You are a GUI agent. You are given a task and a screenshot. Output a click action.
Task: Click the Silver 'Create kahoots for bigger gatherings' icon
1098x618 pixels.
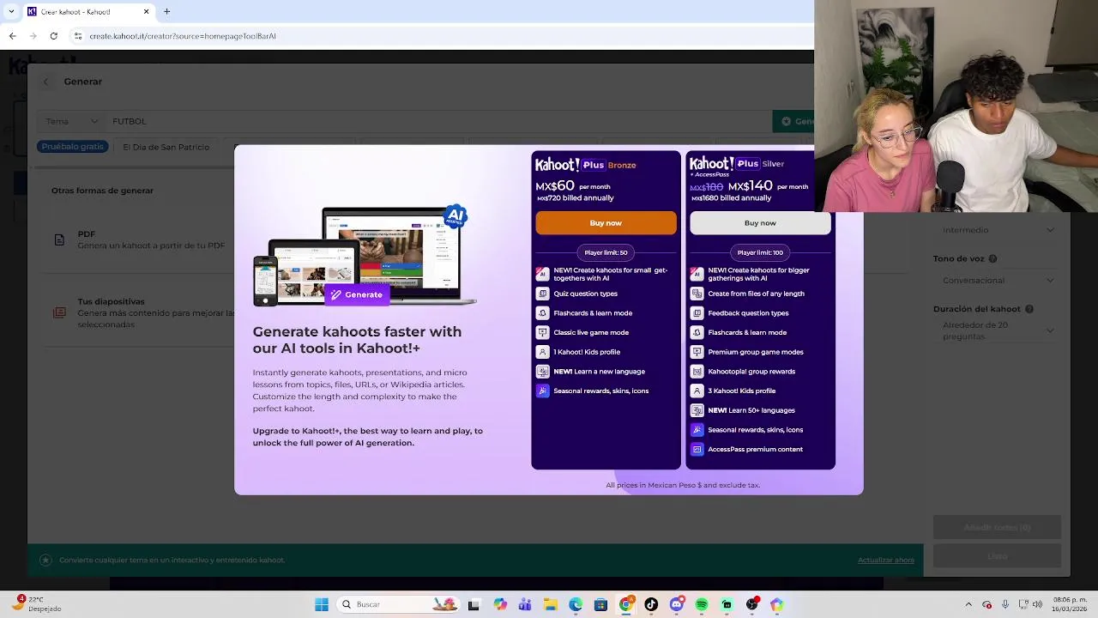[697, 274]
